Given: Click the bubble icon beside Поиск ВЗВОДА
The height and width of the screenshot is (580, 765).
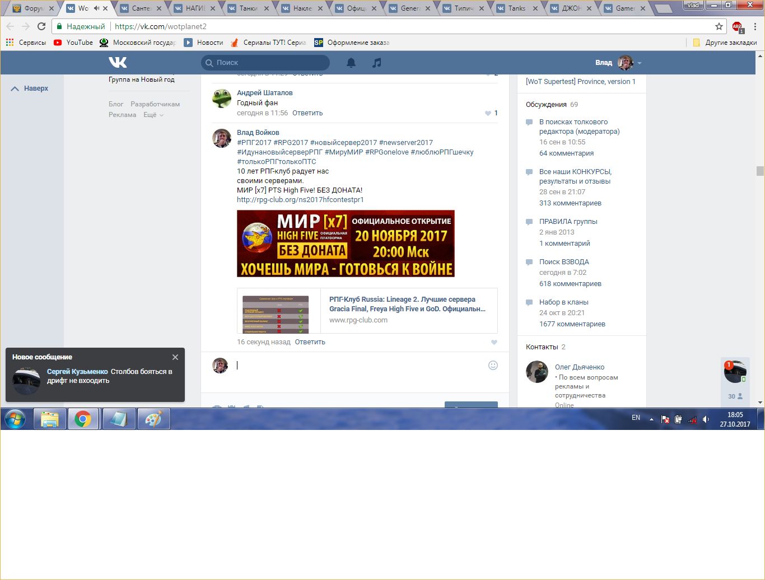Looking at the screenshot, I should tap(529, 262).
